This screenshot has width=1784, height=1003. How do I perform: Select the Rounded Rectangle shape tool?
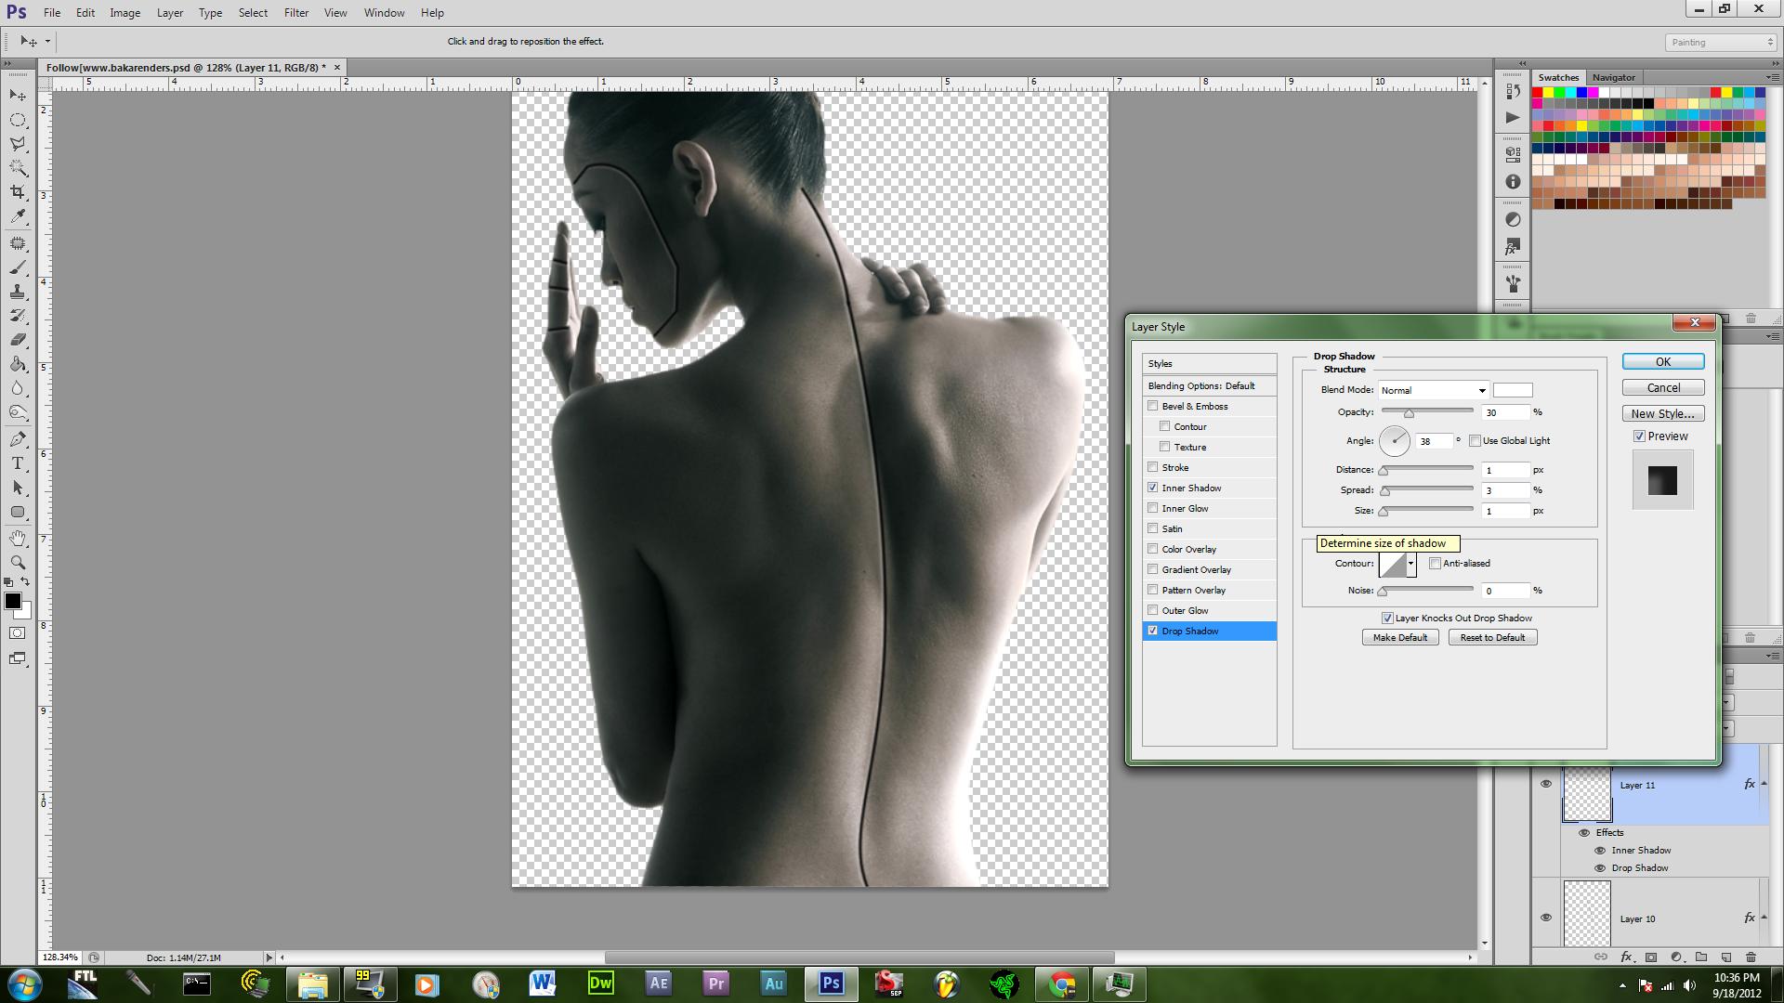[18, 512]
